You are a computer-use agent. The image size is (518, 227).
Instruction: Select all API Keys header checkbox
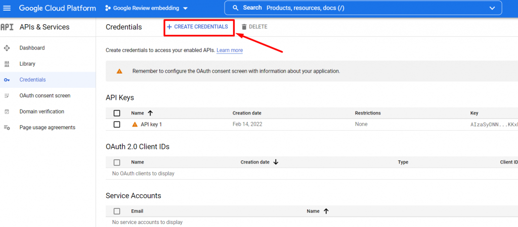pyautogui.click(x=117, y=113)
